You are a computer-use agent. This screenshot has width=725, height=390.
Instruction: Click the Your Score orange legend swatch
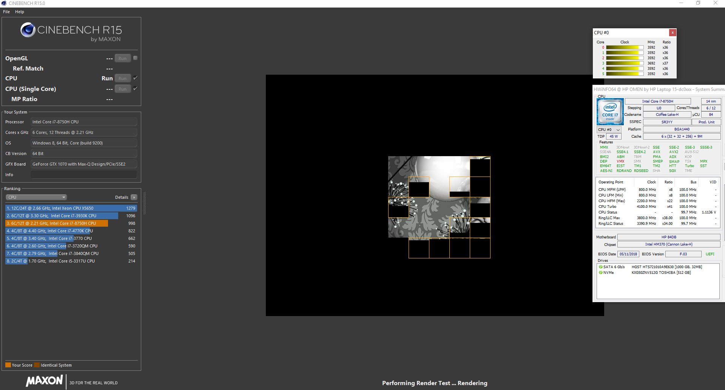click(x=8, y=365)
